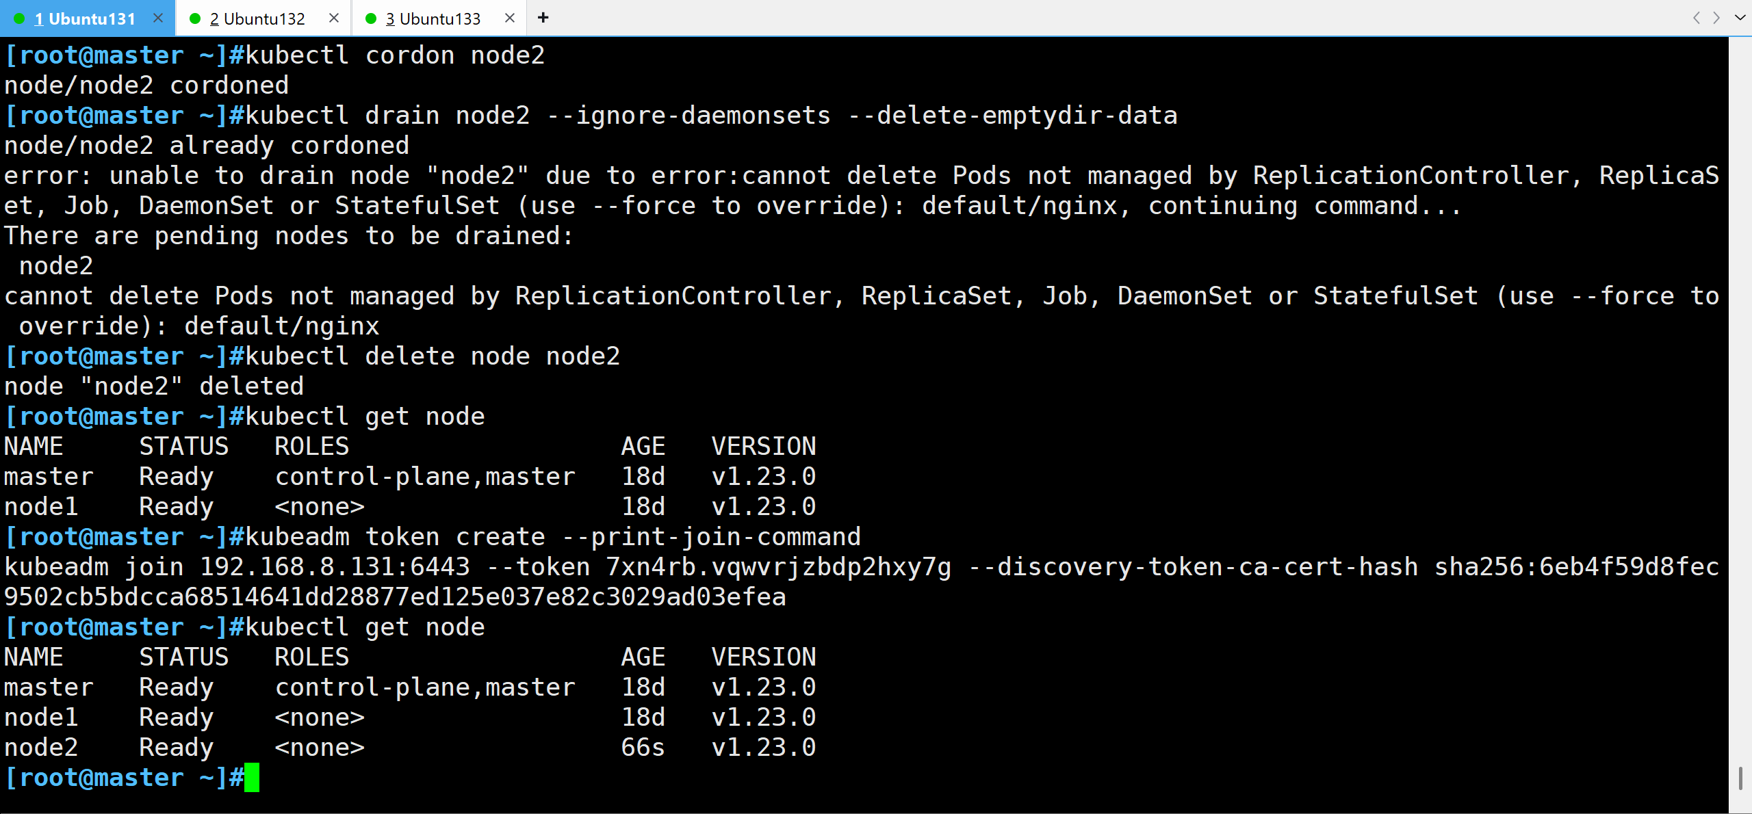Switch to the Ubuntu132 session tab
1752x814 pixels.
[x=257, y=18]
